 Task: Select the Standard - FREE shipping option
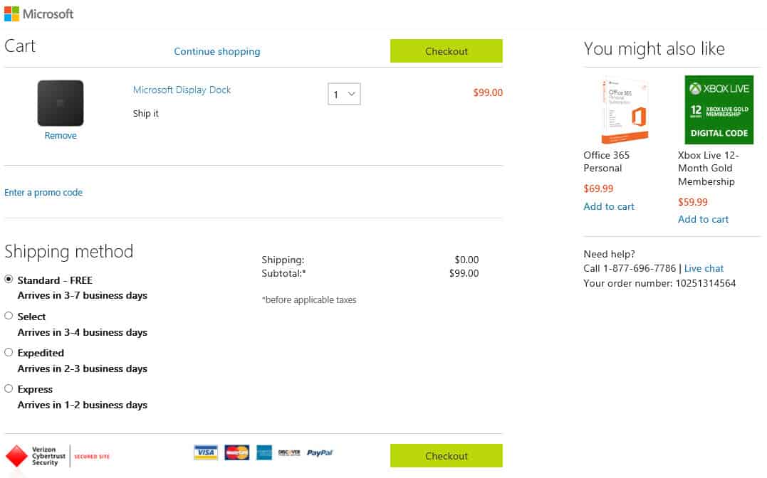(9, 279)
